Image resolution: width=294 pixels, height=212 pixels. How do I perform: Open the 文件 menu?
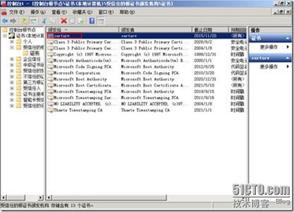tap(17, 12)
